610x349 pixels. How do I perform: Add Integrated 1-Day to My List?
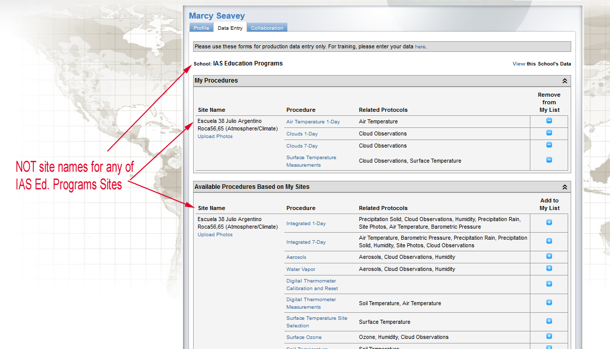click(x=549, y=222)
